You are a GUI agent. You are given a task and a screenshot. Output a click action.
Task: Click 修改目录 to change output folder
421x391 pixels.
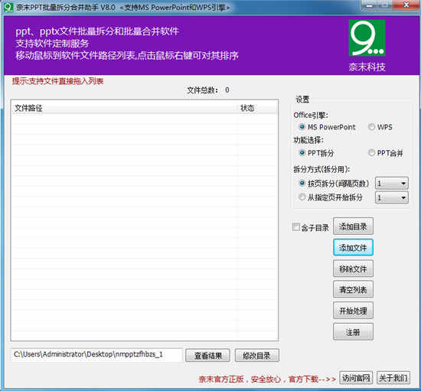tap(257, 355)
